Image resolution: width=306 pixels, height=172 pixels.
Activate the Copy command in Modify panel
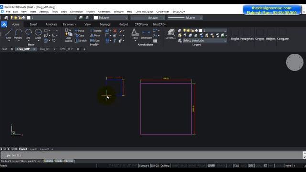(x=79, y=35)
